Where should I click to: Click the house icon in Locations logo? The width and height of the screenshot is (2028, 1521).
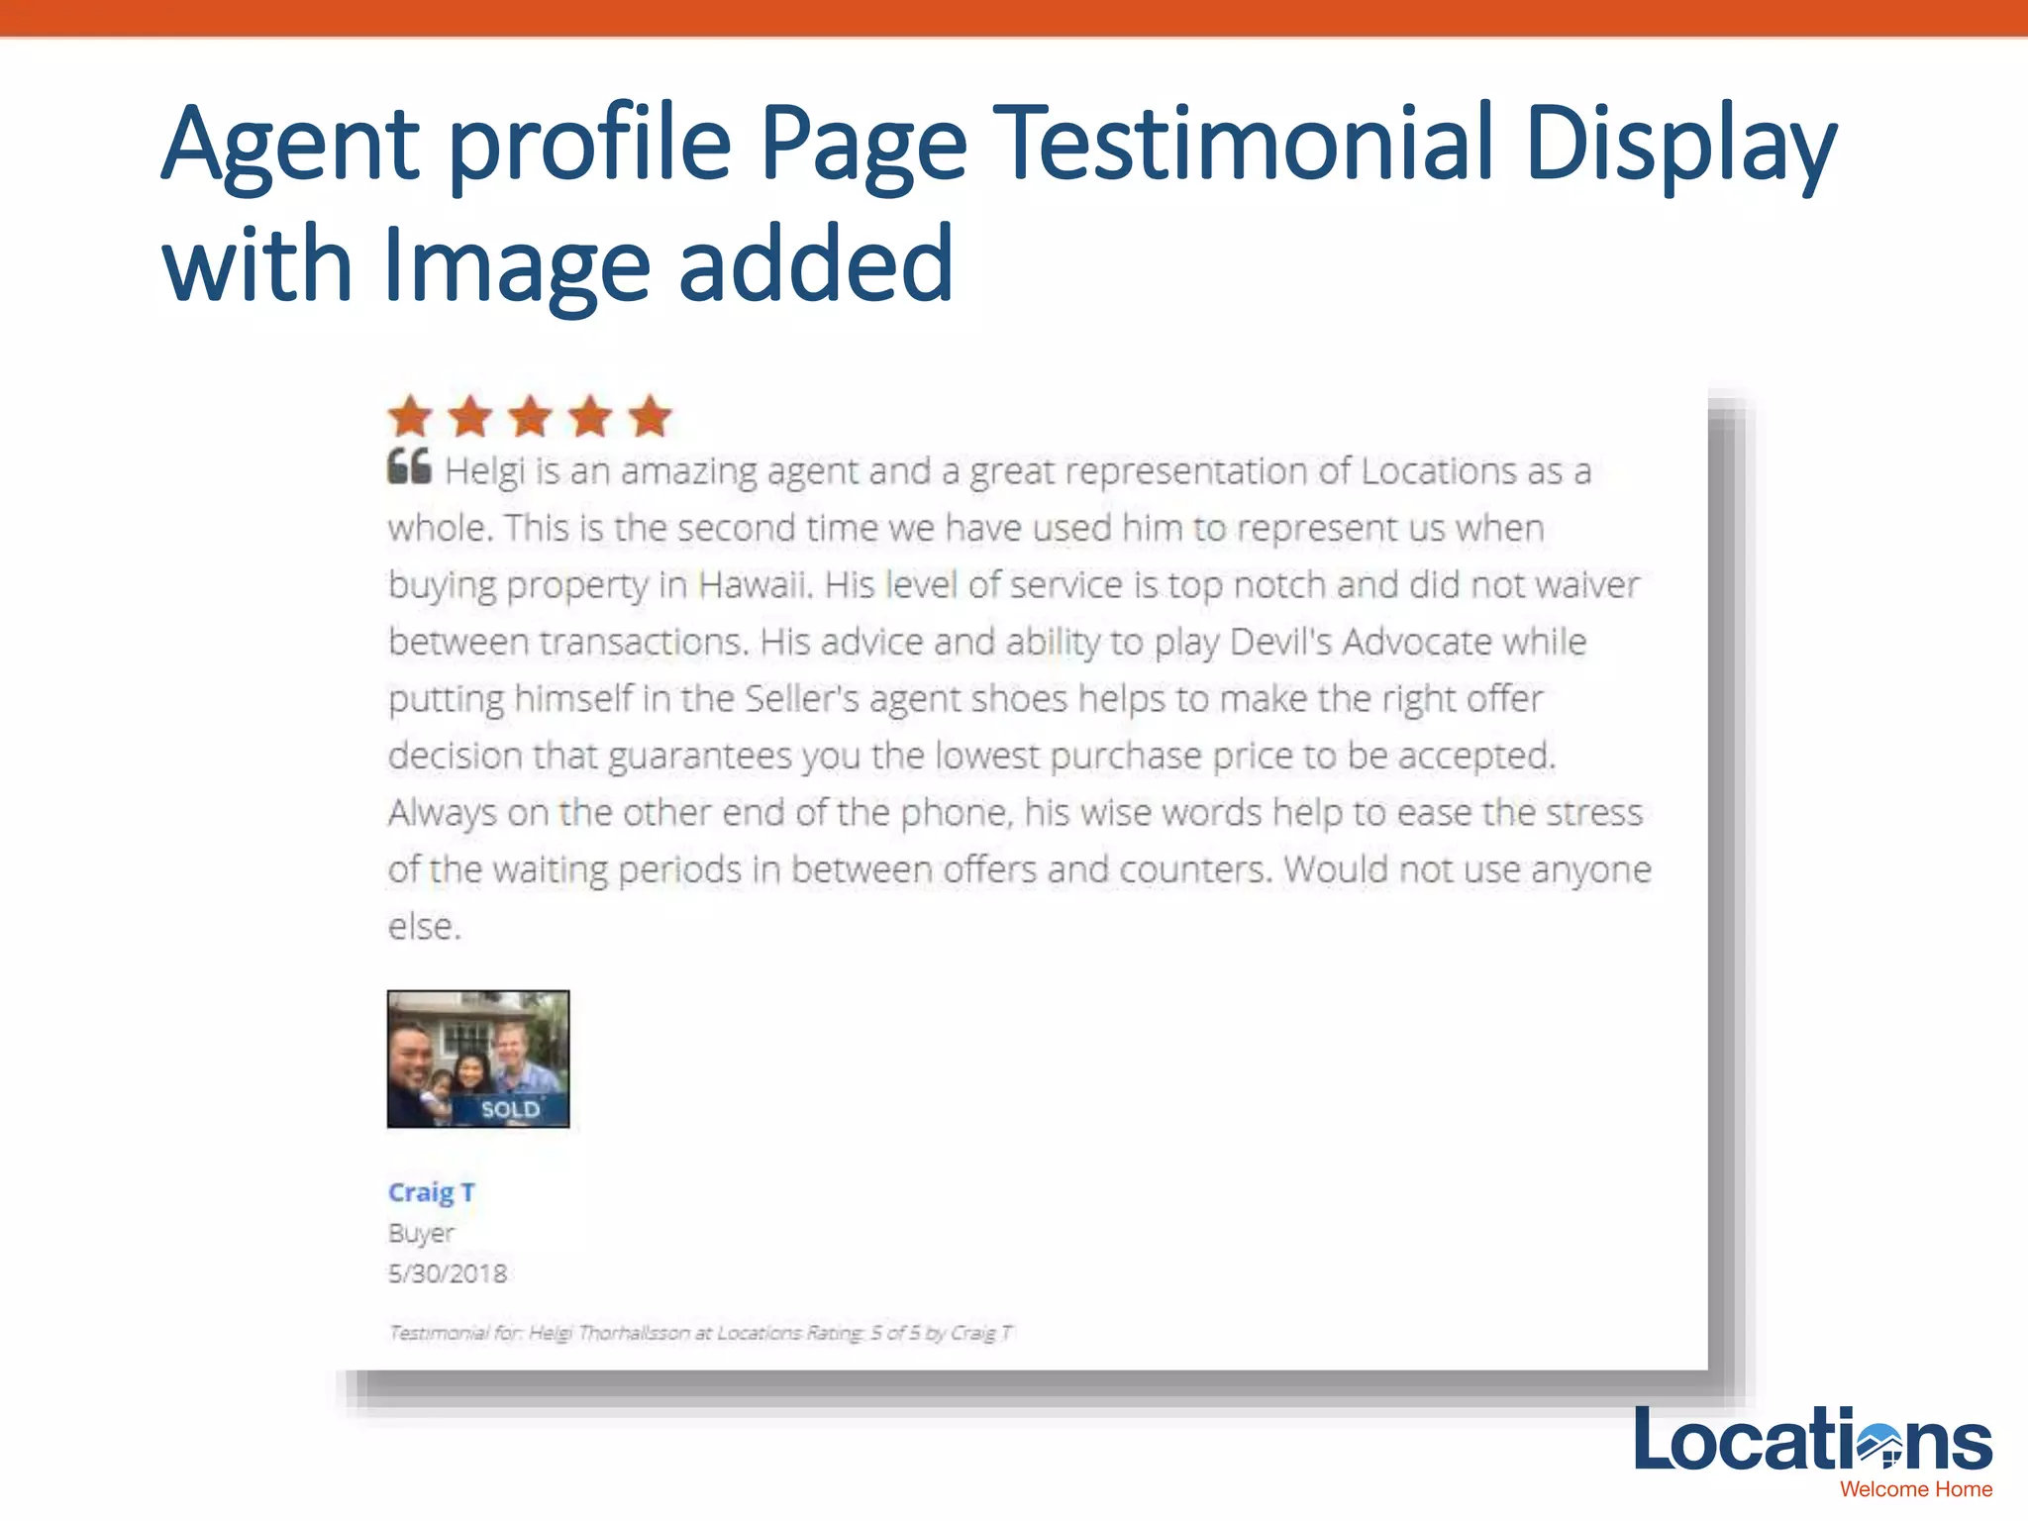1879,1447
